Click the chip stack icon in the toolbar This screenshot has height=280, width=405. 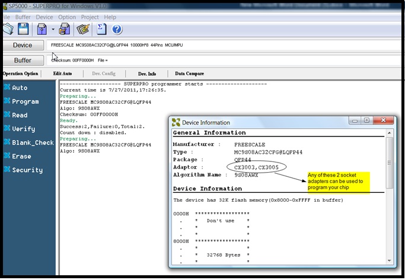click(x=83, y=28)
